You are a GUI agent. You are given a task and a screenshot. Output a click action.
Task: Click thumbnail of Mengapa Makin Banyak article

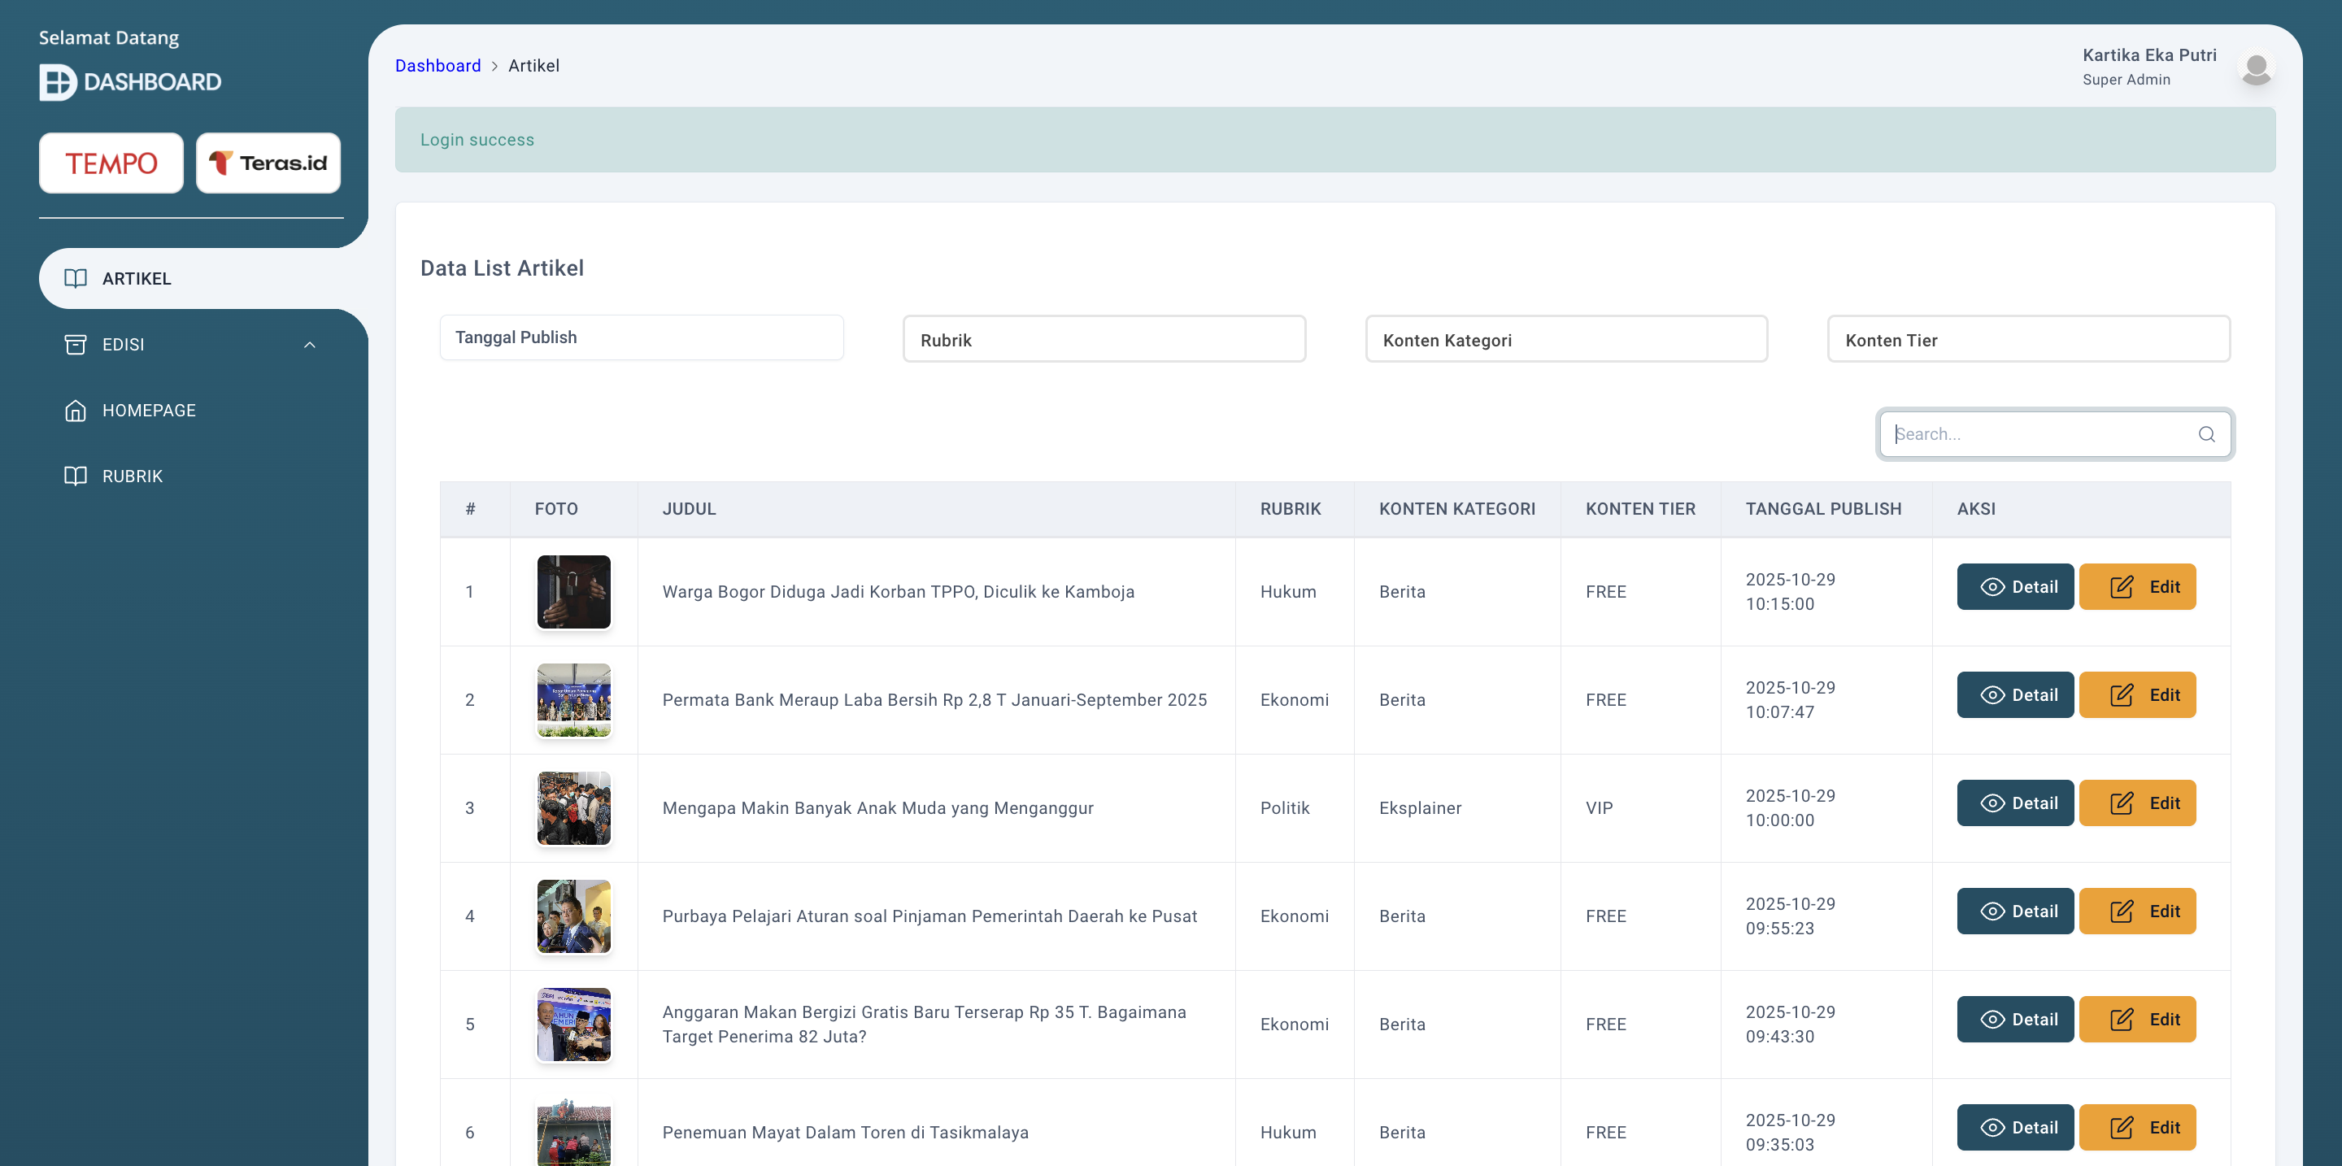(573, 808)
